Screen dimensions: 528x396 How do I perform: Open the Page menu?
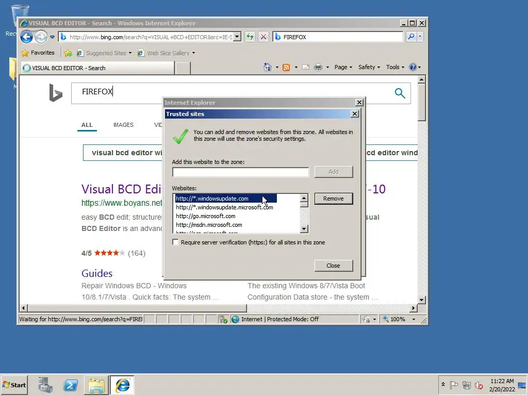coord(343,67)
